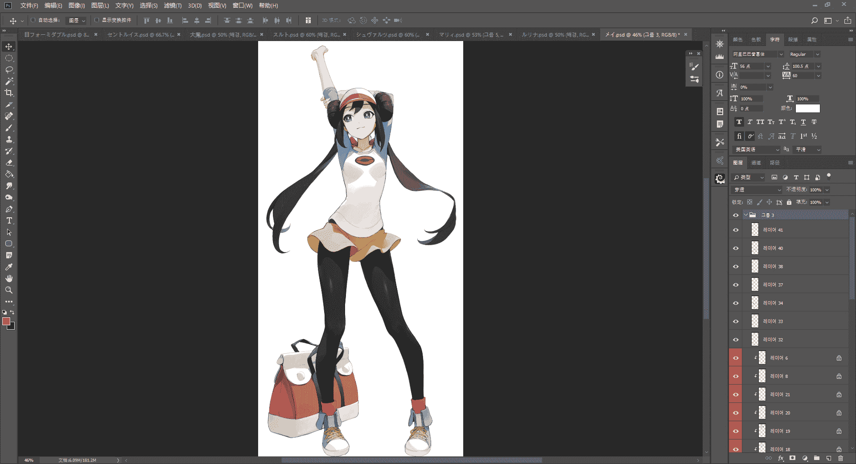Select the 레이어 34 layer row
Image resolution: width=856 pixels, height=464 pixels.
tap(795, 303)
